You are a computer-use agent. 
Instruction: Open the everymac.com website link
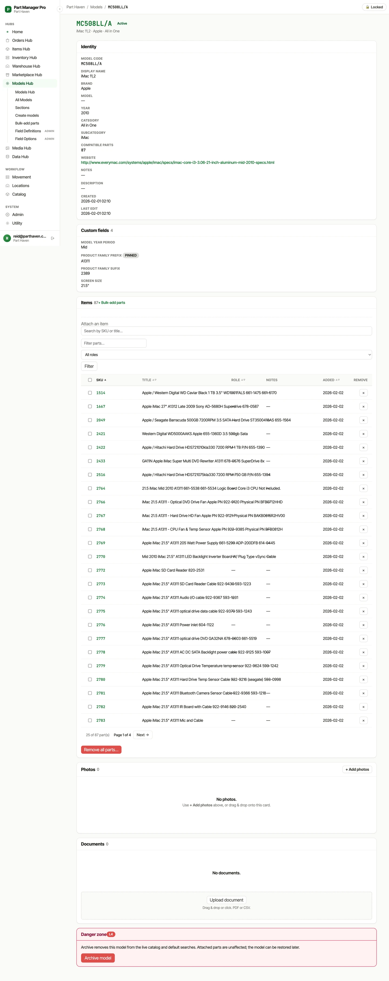[x=177, y=163]
